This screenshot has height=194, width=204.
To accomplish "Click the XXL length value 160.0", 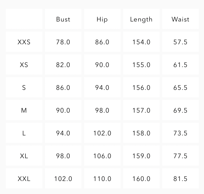I will [141, 179].
